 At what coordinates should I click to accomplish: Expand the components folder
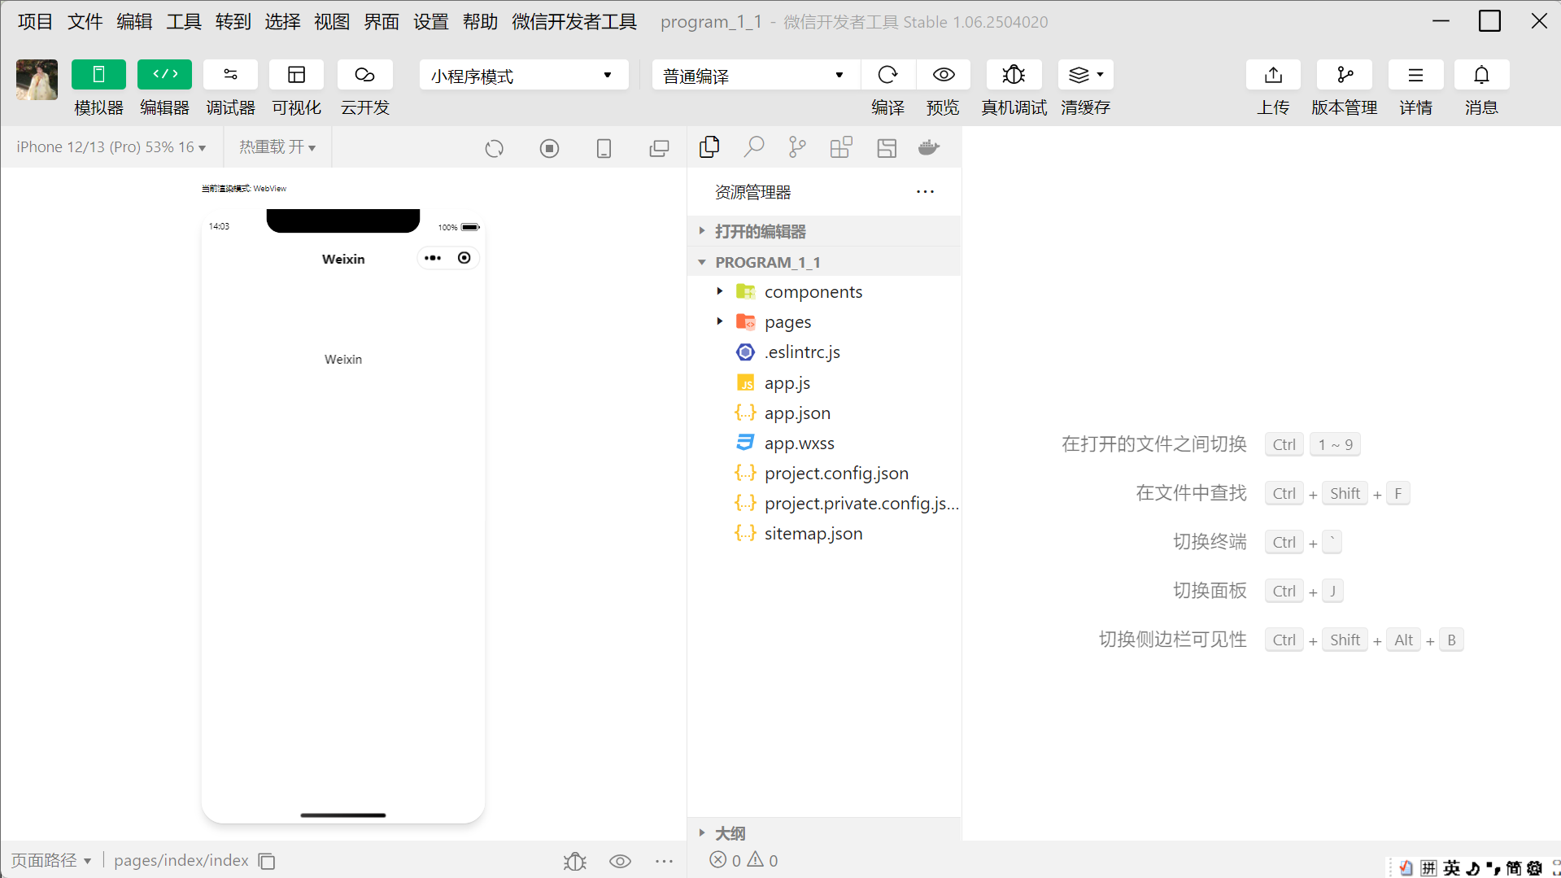pos(824,291)
